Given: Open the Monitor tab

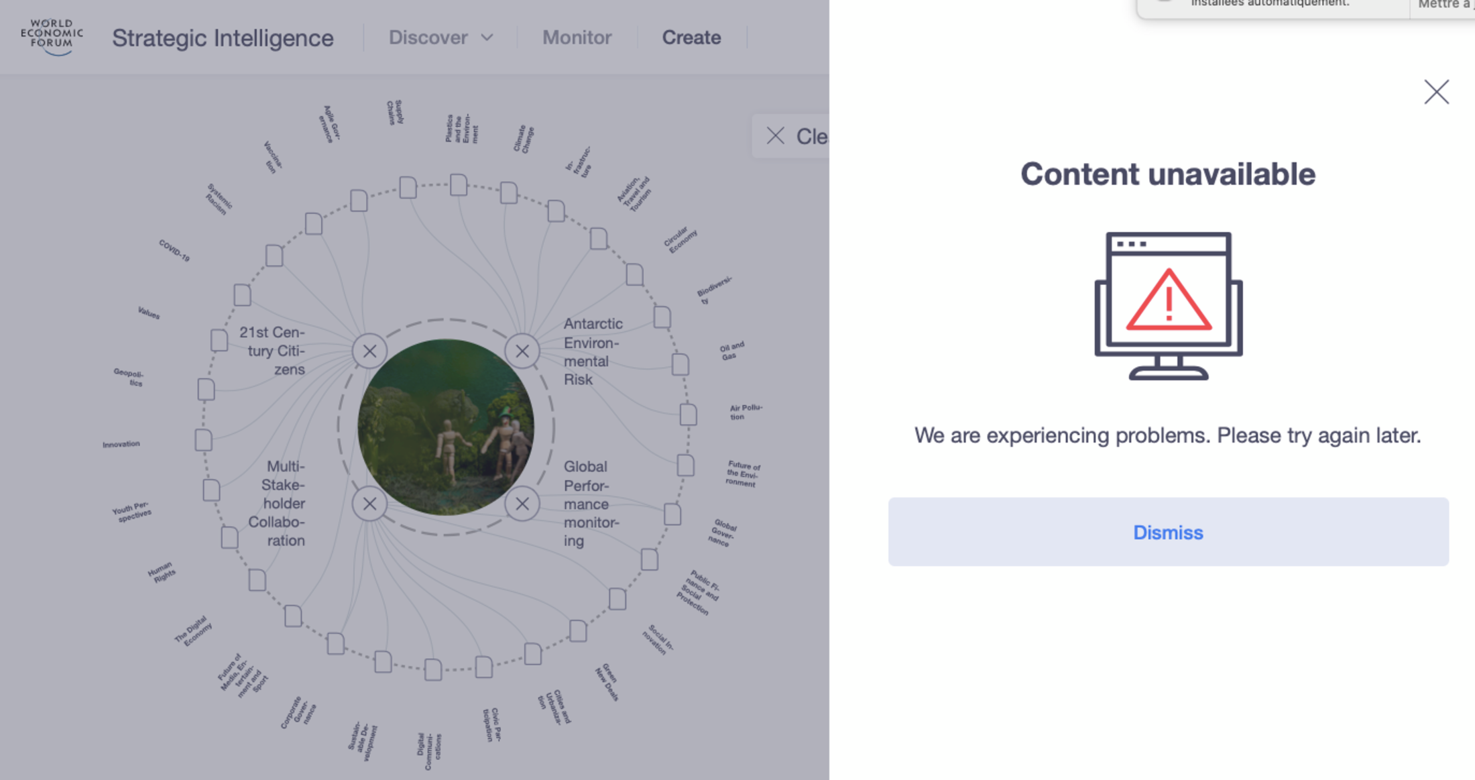Looking at the screenshot, I should (577, 38).
